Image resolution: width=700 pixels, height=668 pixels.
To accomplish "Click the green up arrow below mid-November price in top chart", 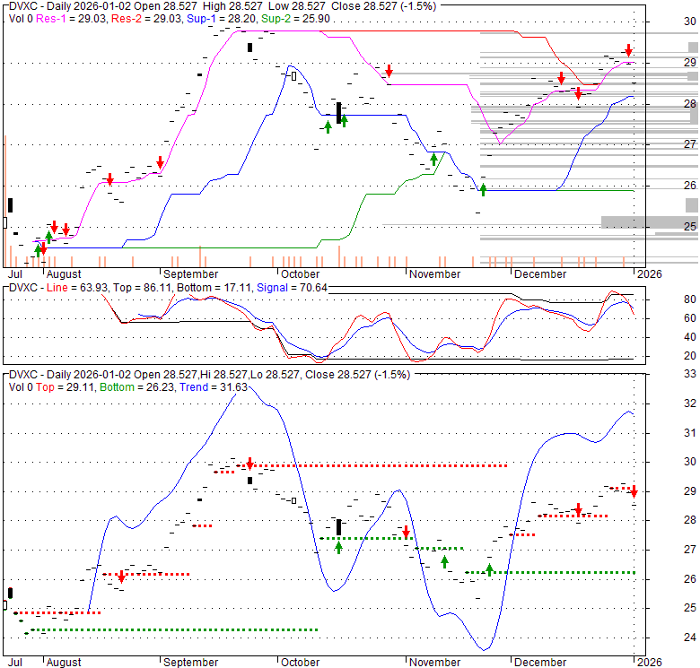I will [x=434, y=159].
